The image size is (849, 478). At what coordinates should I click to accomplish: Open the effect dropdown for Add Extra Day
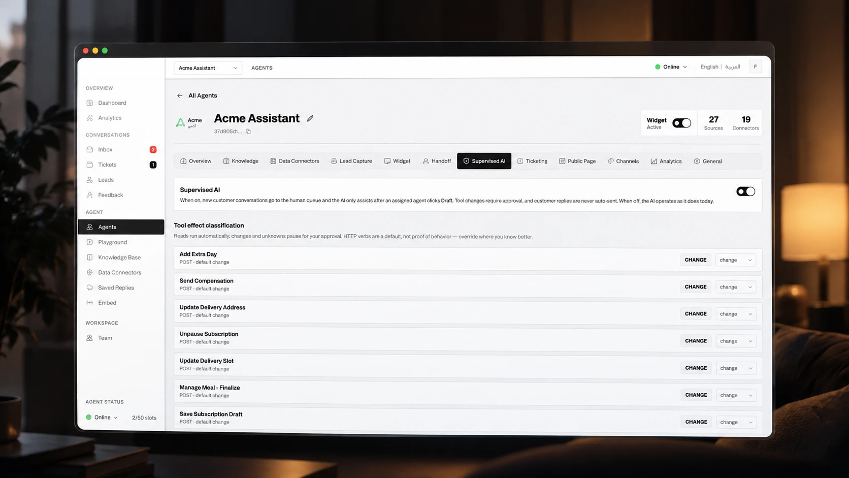(x=736, y=260)
